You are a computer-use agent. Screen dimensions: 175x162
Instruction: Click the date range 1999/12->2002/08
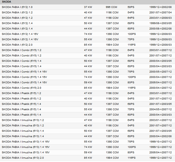click(x=160, y=7)
